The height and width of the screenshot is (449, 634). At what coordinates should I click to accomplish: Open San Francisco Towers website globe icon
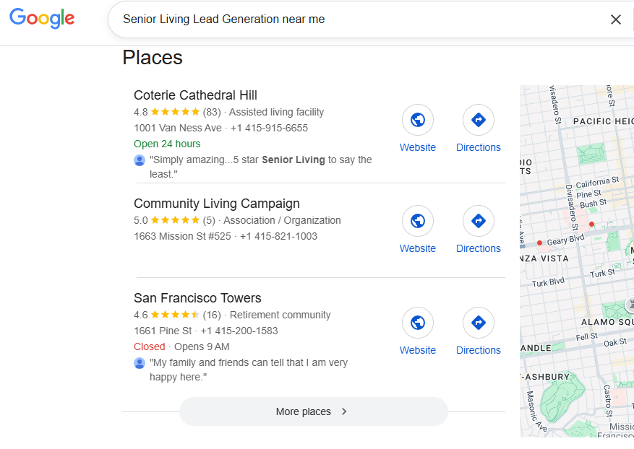(x=418, y=323)
